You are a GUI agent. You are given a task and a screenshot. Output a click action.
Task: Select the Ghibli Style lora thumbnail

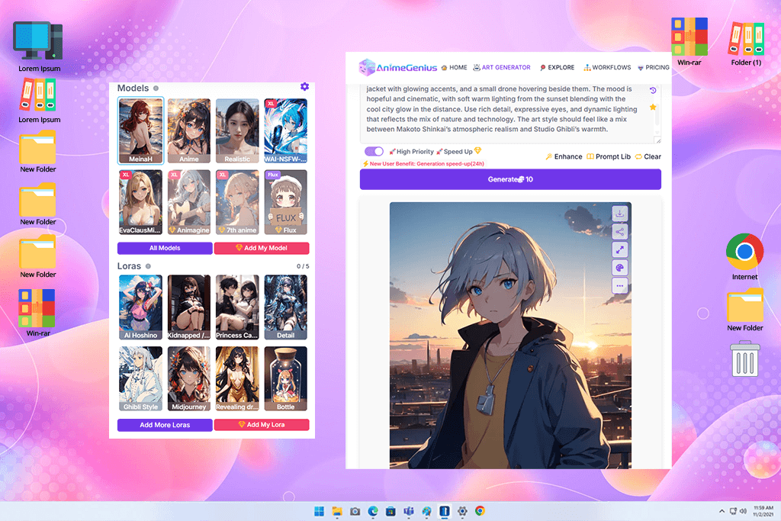pyautogui.click(x=140, y=378)
